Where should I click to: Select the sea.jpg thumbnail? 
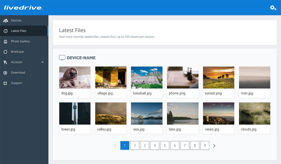tap(147, 113)
